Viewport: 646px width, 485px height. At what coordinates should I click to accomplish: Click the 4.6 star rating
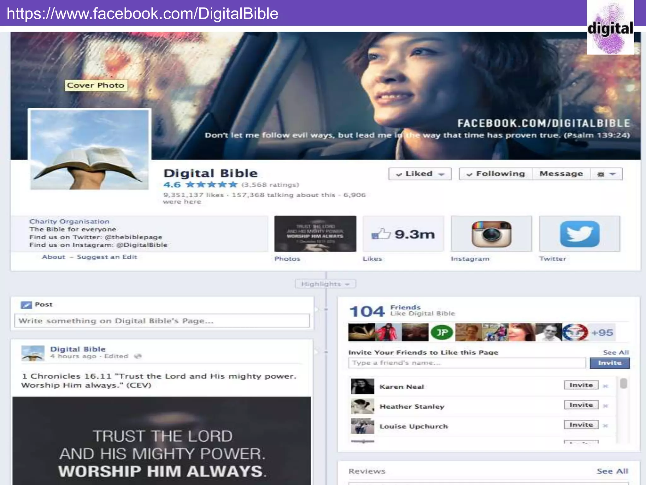[200, 185]
